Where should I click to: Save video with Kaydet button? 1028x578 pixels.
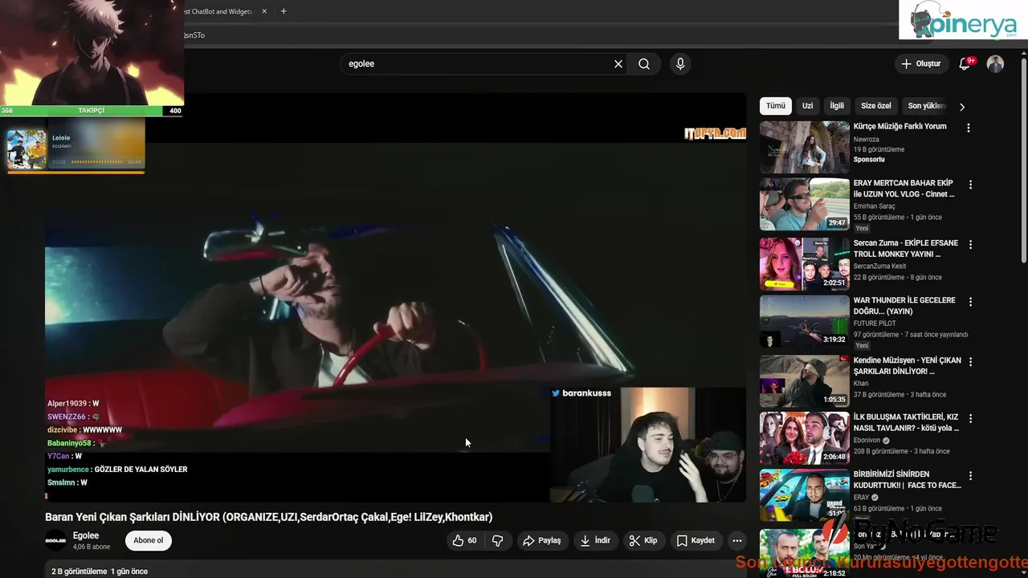(696, 540)
